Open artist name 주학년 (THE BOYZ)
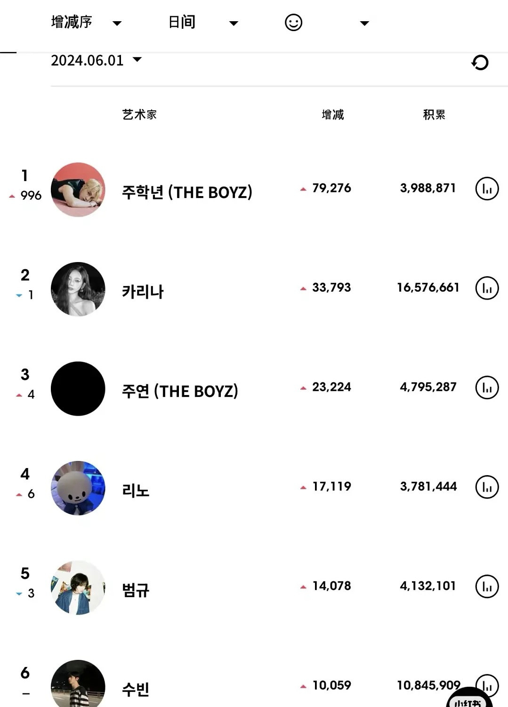Screen dimensions: 508x707 (187, 192)
